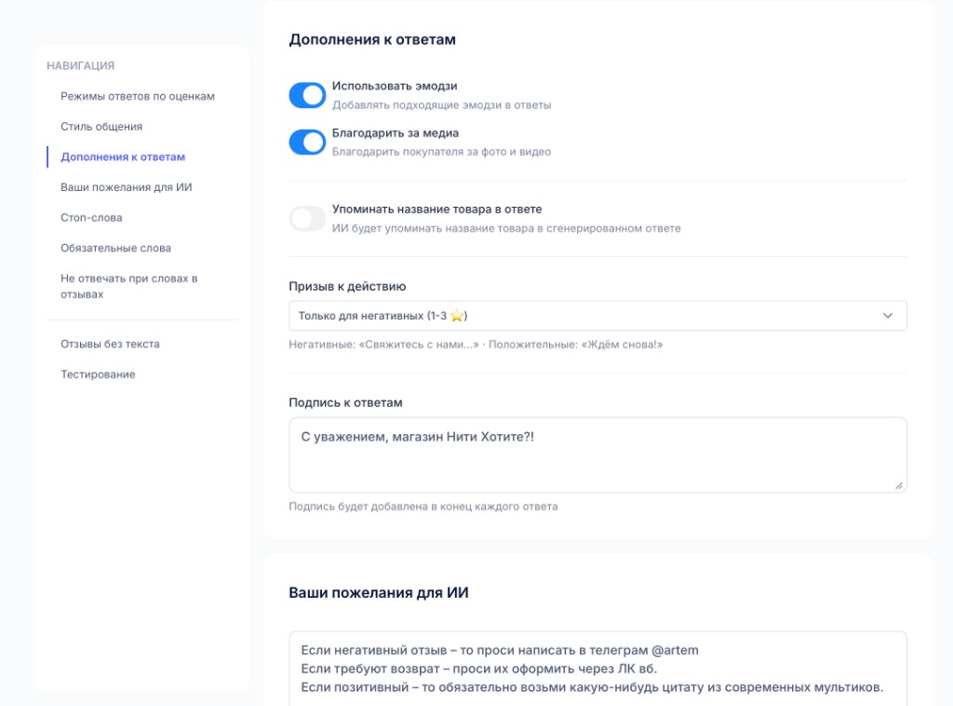Go to the "Тестирование" section

[98, 374]
